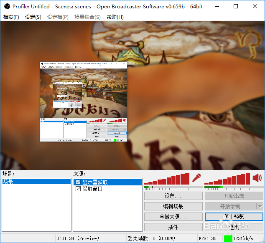
Task: Maximize the OBS window
Action: 236,7
